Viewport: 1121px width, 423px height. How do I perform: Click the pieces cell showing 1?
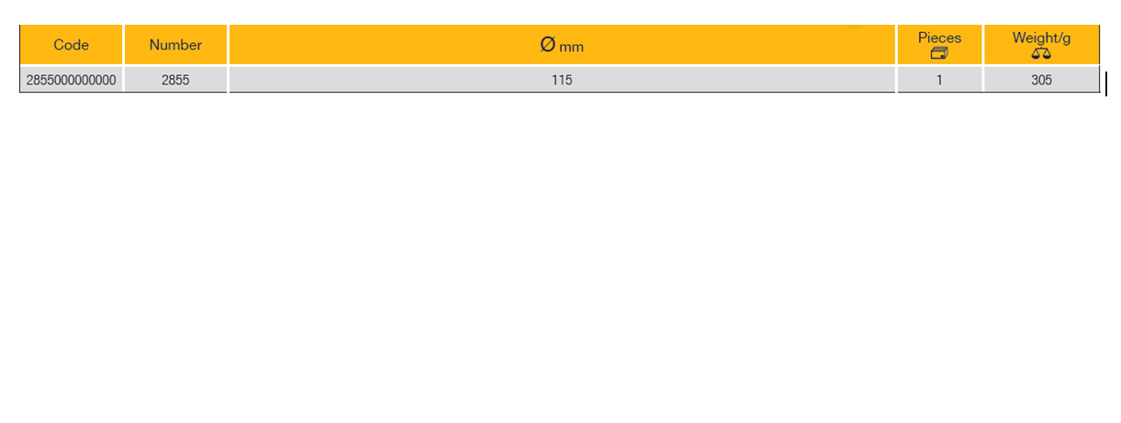(939, 80)
